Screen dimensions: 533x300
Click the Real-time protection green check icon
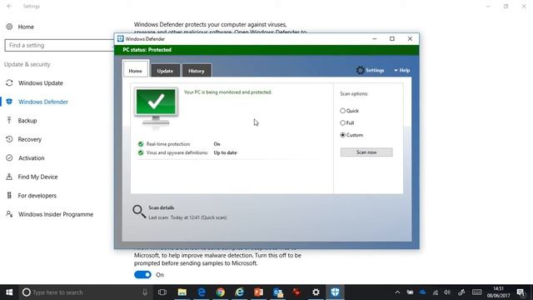[141, 144]
